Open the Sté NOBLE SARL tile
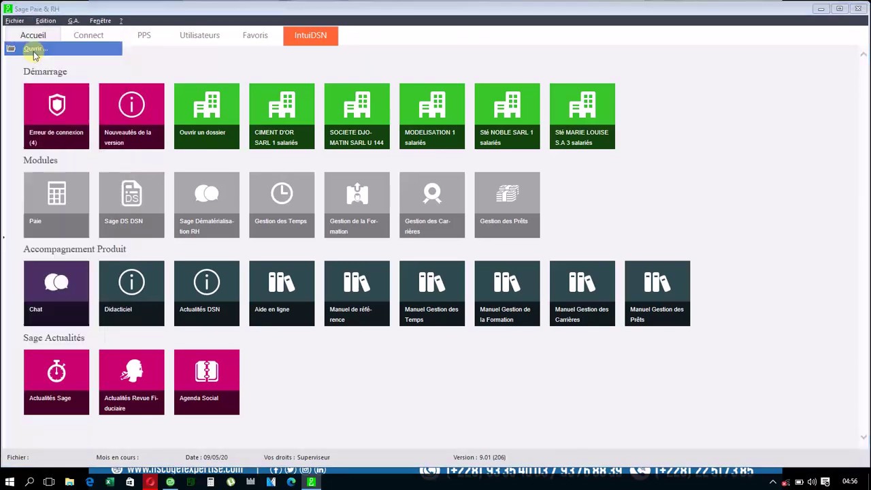This screenshot has height=490, width=871. click(x=507, y=116)
